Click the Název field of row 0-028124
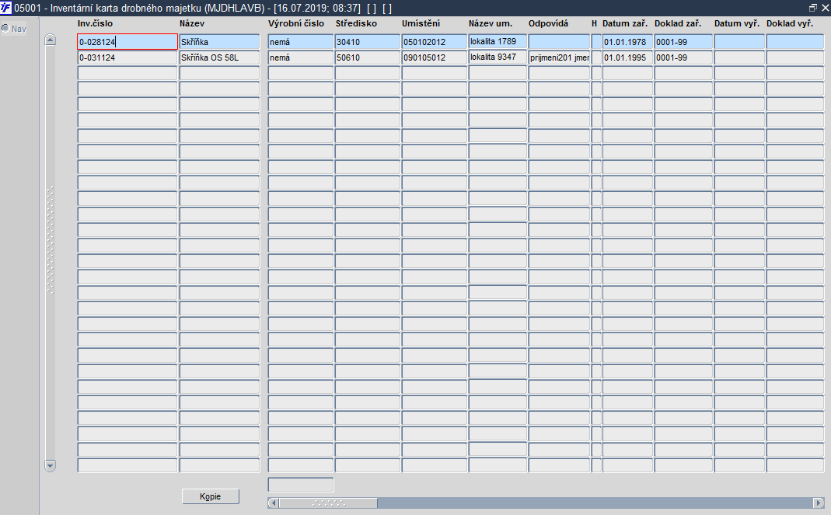The width and height of the screenshot is (831, 515). point(219,42)
